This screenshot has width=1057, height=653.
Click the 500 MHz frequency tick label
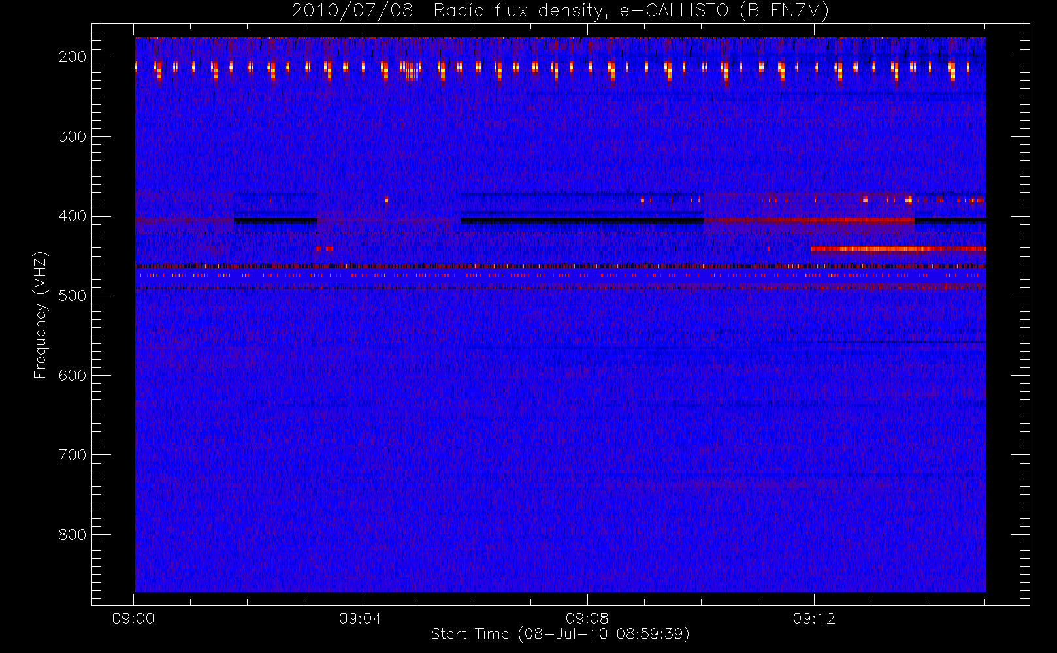(x=73, y=296)
